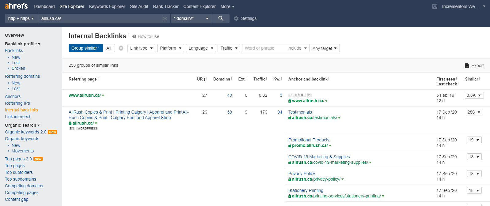Open Site Explorer tab
490x206 pixels.
coord(72,6)
